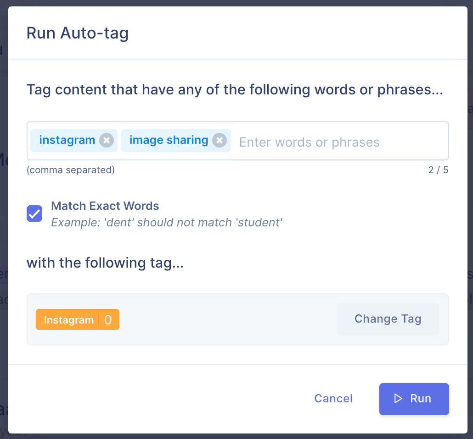This screenshot has height=439, width=473.
Task: Select the 'image sharing' keyword chip text
Action: coord(169,140)
